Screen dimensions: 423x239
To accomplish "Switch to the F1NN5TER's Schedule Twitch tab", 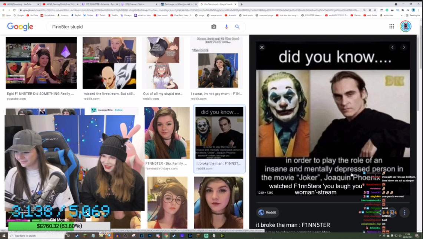I will point(100,4).
